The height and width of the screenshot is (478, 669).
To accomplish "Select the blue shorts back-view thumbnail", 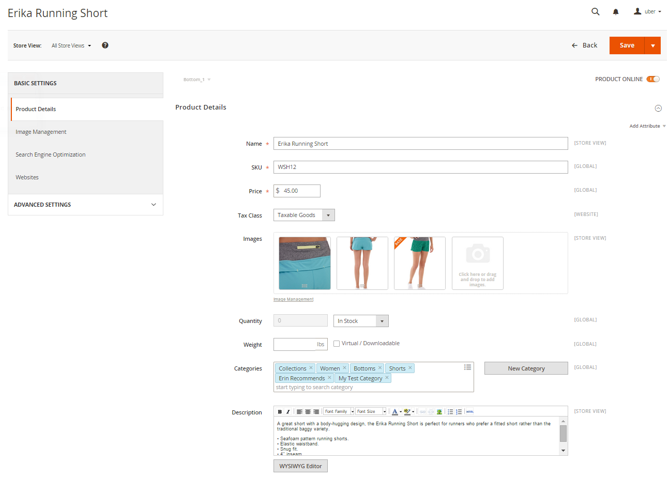I will (x=362, y=263).
